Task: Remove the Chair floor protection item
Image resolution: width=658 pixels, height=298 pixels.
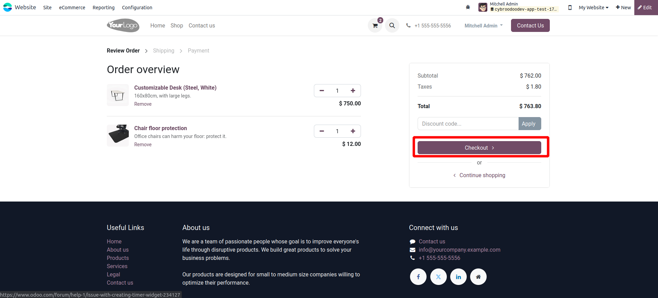Action: [143, 145]
